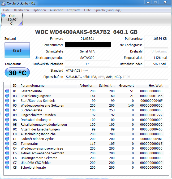
Task: Click the Übertragungsmodus field SATA/300
Action: (87, 58)
